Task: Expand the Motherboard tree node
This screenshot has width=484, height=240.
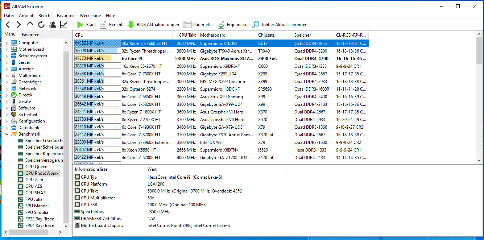Action: click(7, 49)
